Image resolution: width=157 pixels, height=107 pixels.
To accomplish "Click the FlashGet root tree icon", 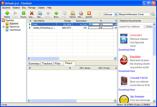I will pyautogui.click(x=3, y=21).
